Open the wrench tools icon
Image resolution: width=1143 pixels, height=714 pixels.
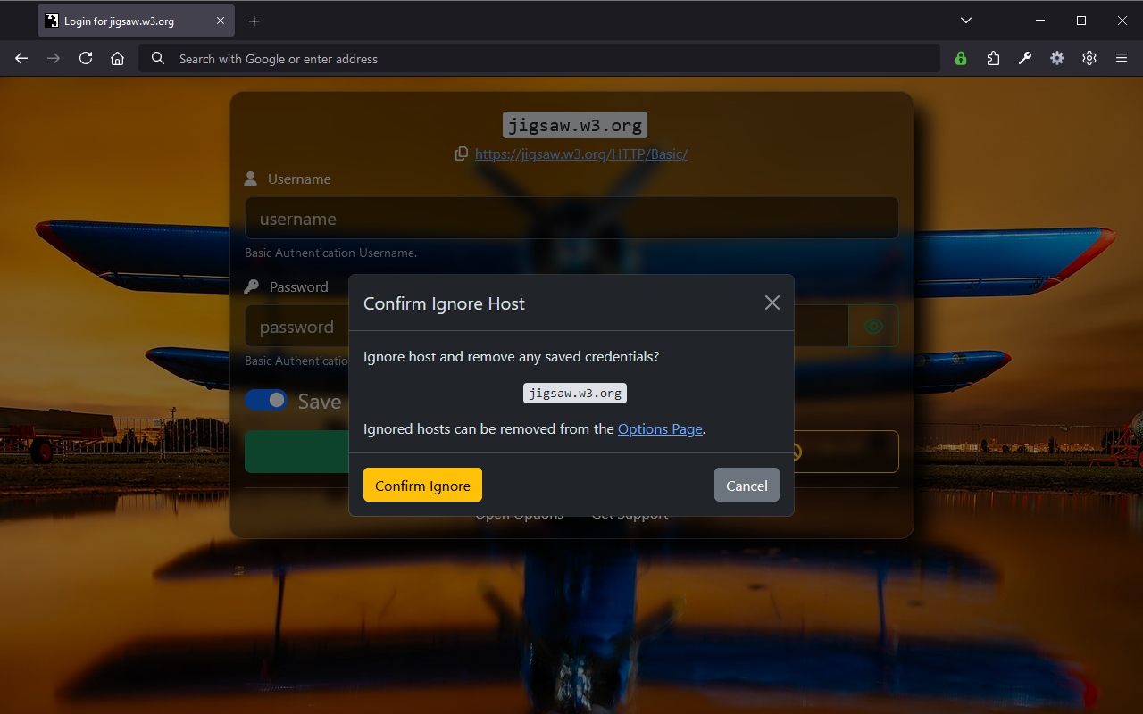(1025, 58)
